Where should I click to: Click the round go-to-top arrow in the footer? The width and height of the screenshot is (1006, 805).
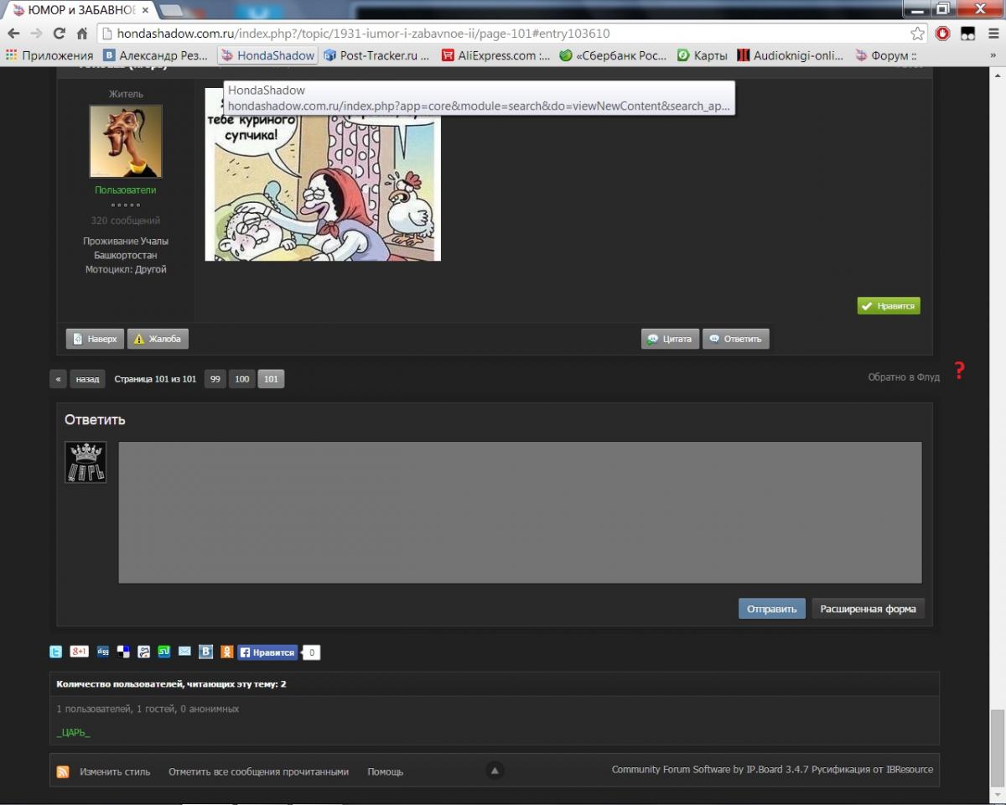[x=495, y=771]
